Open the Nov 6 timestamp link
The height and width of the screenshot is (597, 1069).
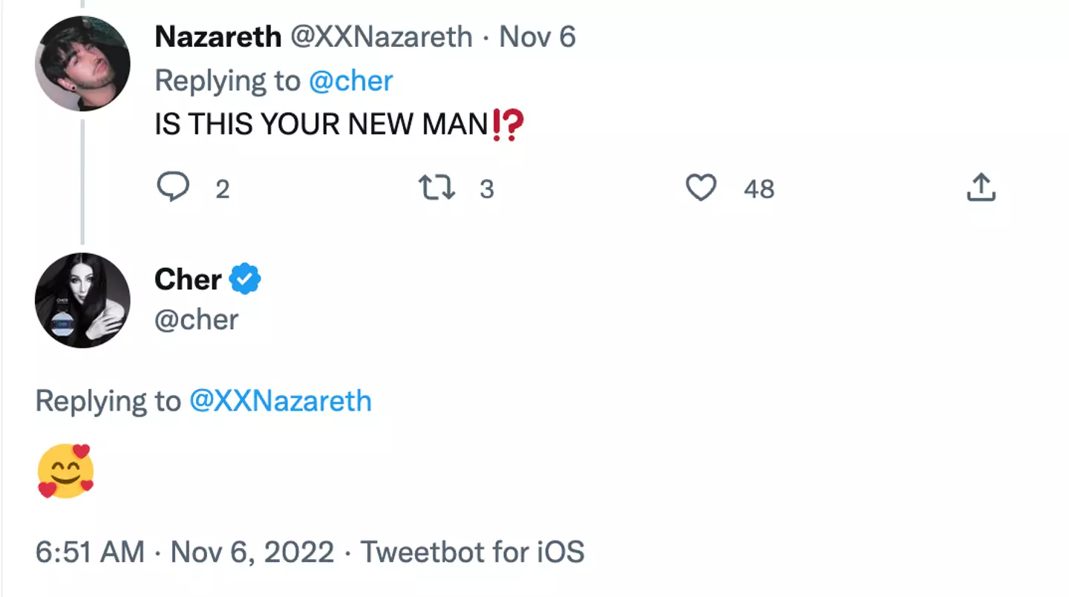pyautogui.click(x=537, y=36)
